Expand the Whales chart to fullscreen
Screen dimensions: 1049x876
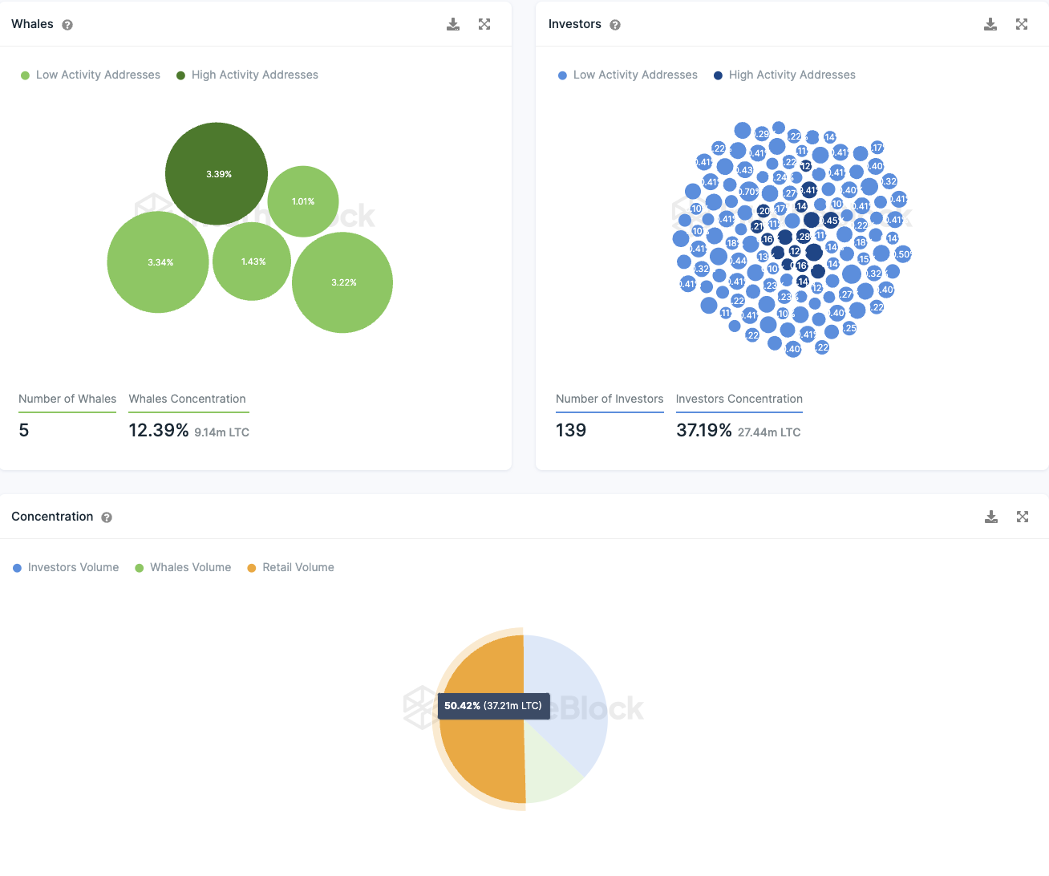click(x=484, y=24)
